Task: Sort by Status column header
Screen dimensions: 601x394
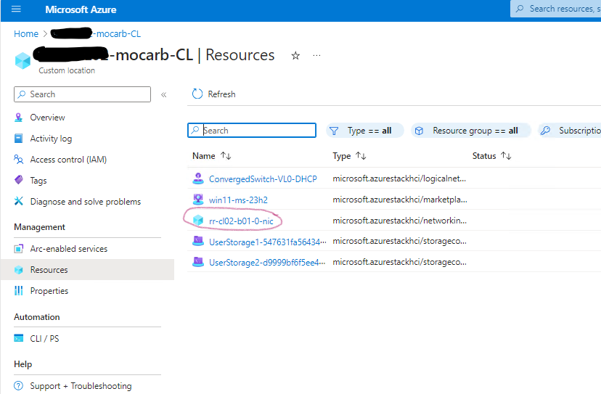Action: [x=492, y=156]
